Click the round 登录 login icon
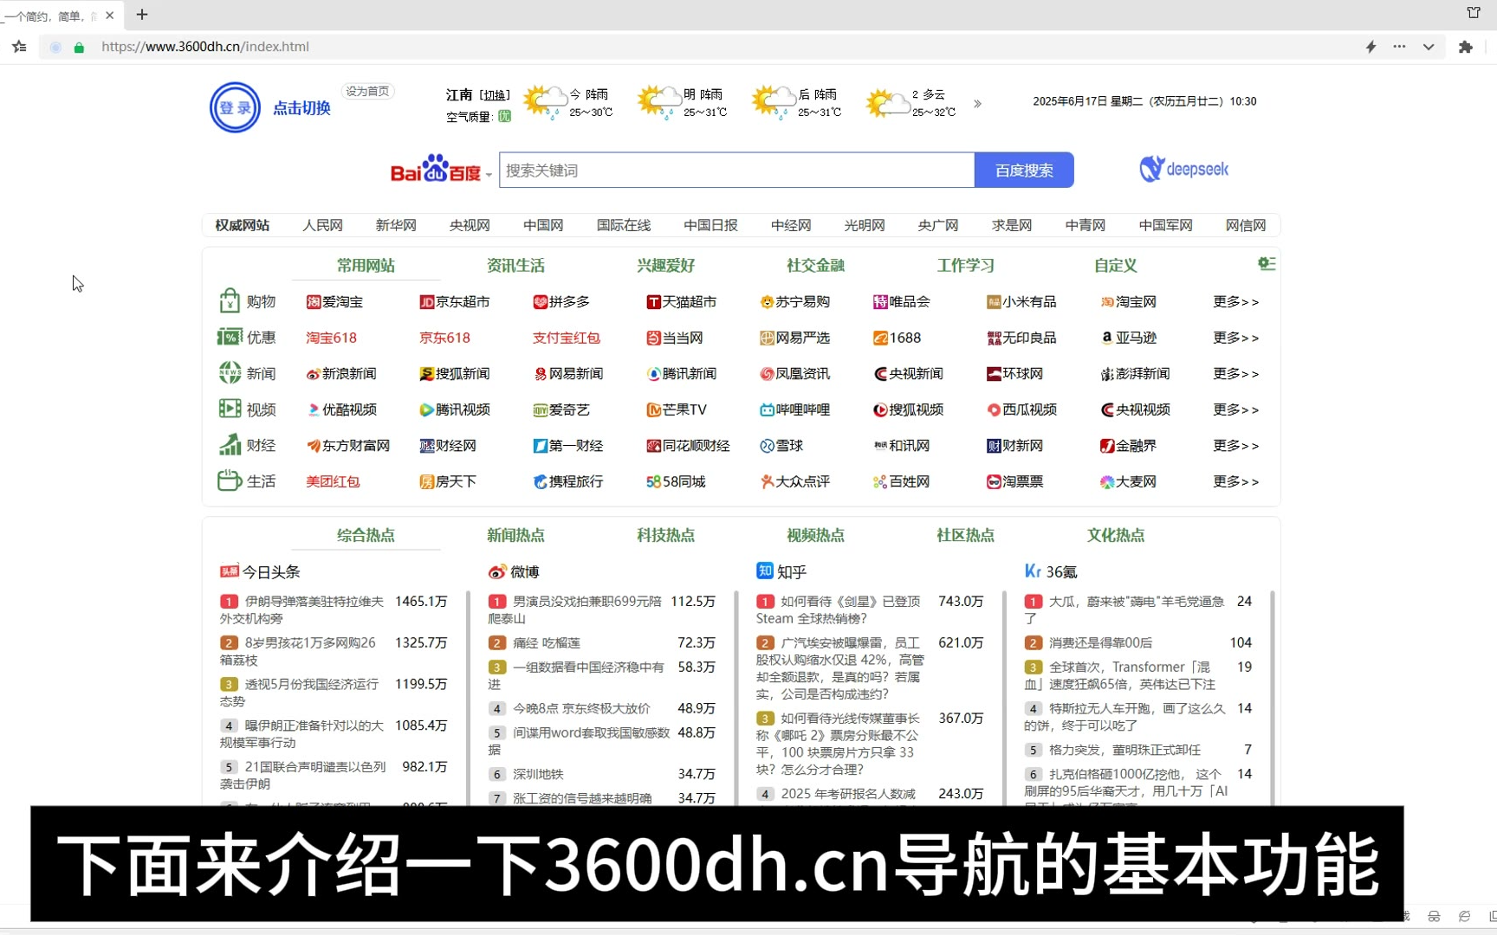Viewport: 1497px width, 935px height. (x=235, y=107)
